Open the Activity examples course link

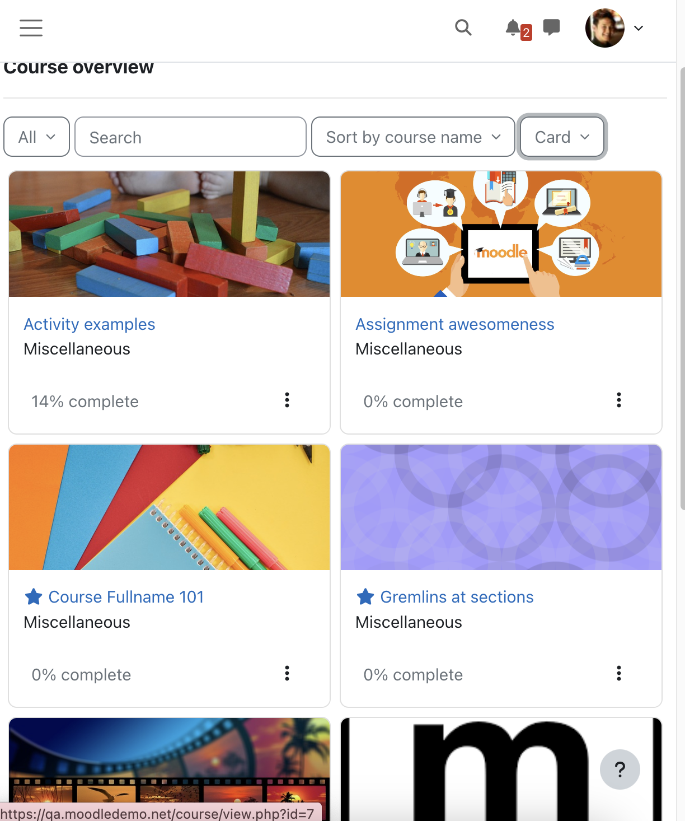point(90,324)
